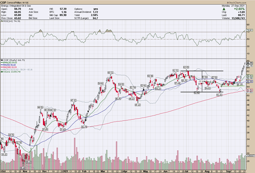Select the Prev Close value 65.02

coord(18,18)
